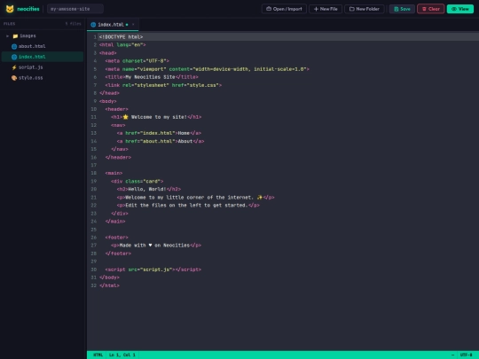This screenshot has height=359, width=479.
Task: Close the index.html tab
Action: click(133, 25)
